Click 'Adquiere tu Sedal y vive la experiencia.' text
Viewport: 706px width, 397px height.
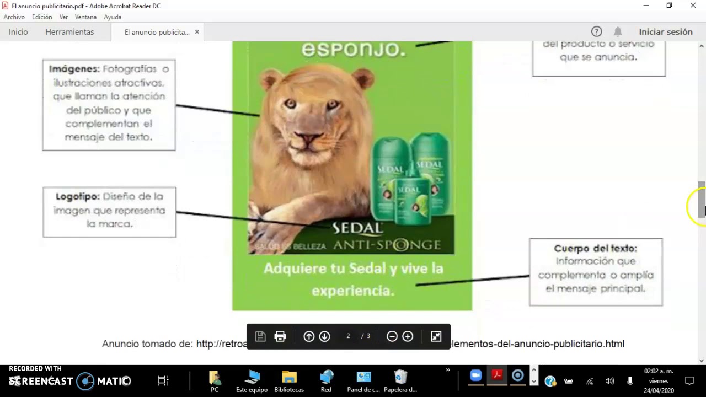click(x=353, y=280)
